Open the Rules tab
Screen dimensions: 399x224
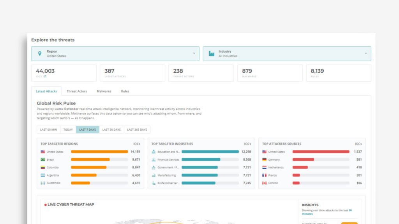point(125,91)
